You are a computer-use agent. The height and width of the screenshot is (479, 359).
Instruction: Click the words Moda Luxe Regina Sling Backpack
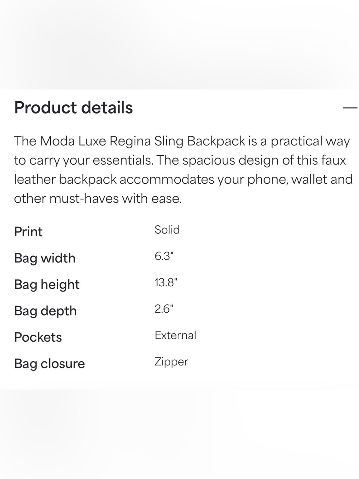pos(143,141)
